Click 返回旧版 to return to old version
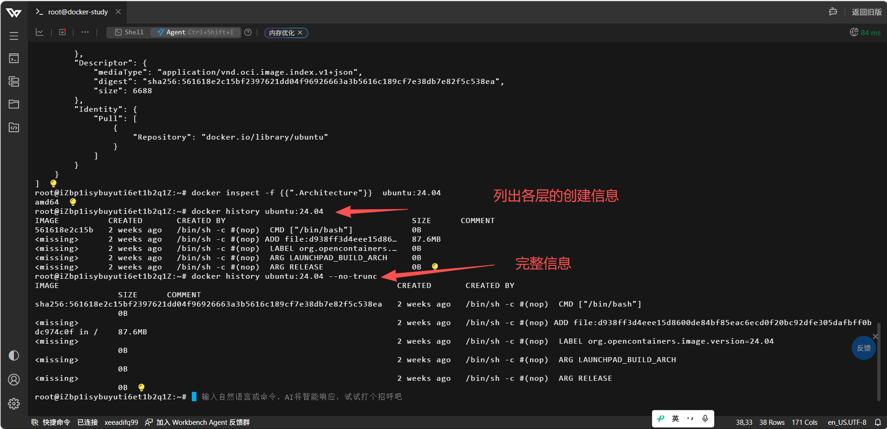Viewport: 887px width, 429px height. (867, 12)
